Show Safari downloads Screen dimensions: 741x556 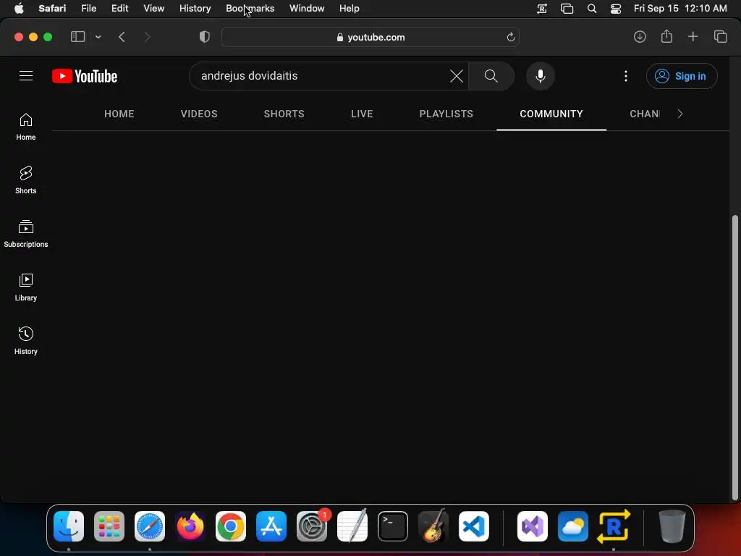coord(640,37)
